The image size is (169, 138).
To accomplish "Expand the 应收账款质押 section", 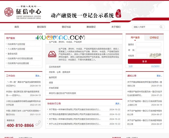I will (84, 67).
